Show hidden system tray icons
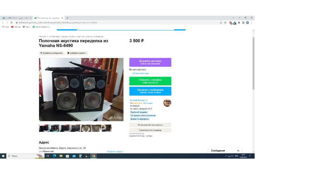 pyautogui.click(x=226, y=156)
